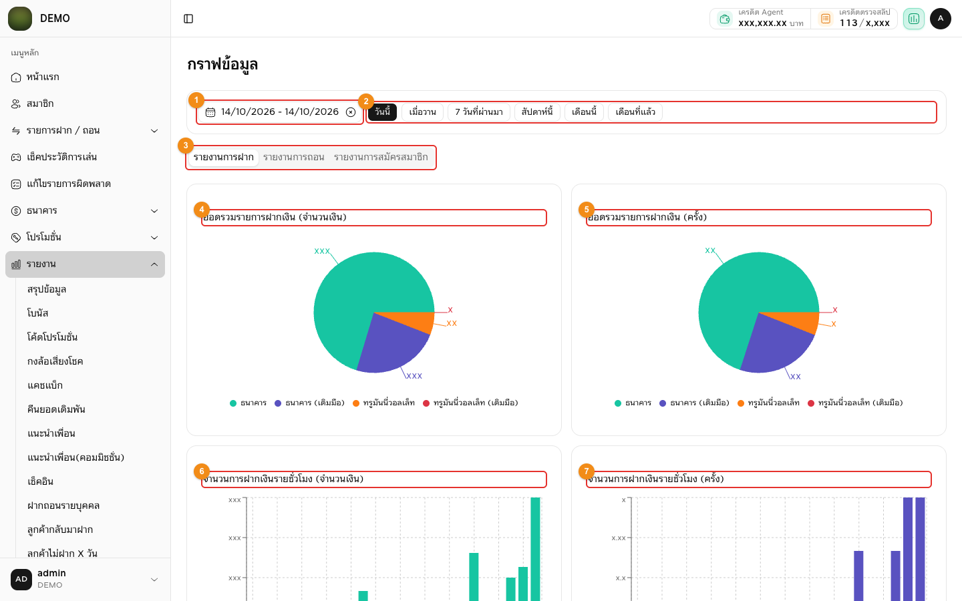Screen dimensions: 962x601
Task: Open the admin account dropdown chevron
Action: 154,580
